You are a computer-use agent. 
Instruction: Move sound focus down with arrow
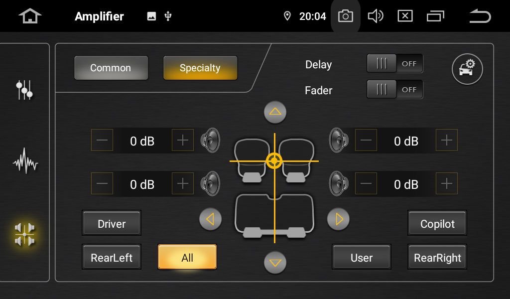point(275,262)
